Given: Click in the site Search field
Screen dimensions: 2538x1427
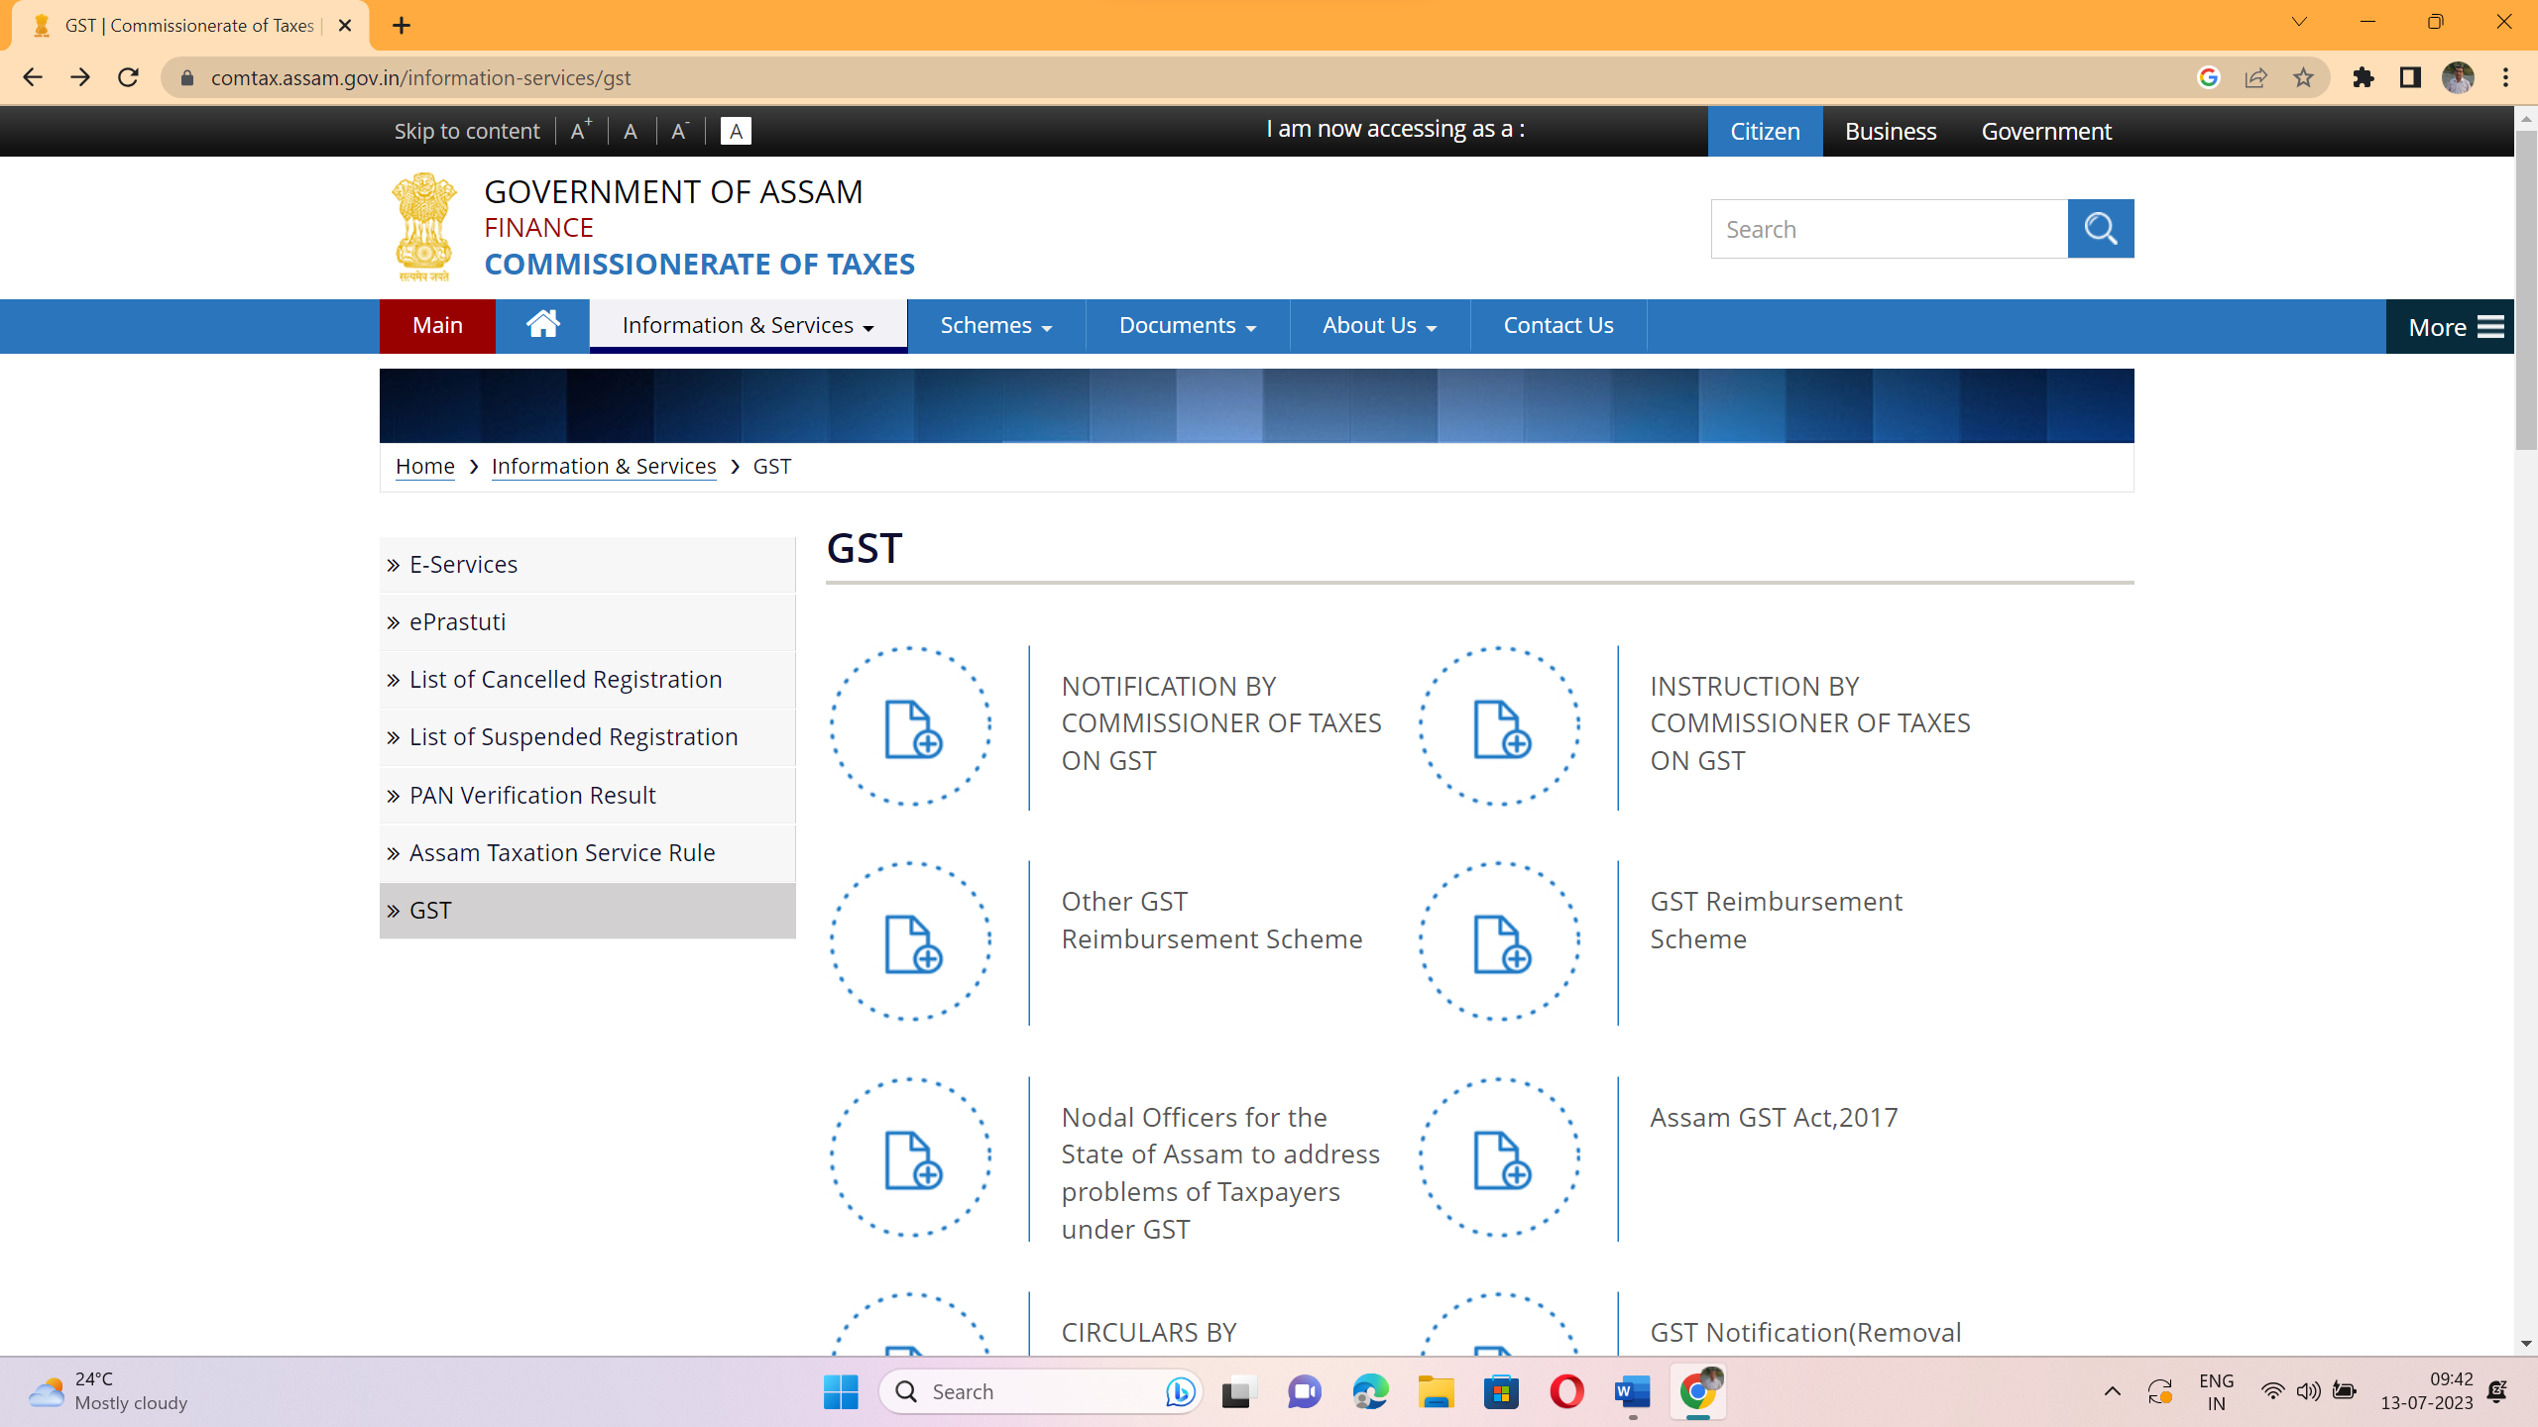Looking at the screenshot, I should 1889,229.
